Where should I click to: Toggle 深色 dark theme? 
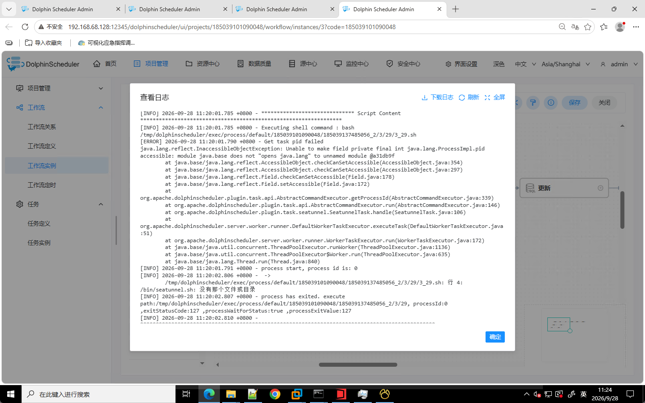[499, 64]
